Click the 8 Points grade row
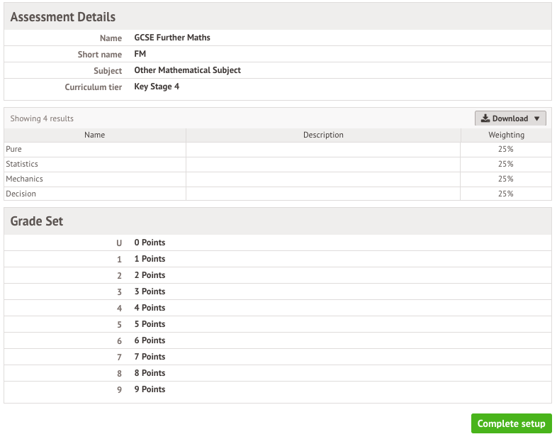The width and height of the screenshot is (557, 439). (x=278, y=374)
